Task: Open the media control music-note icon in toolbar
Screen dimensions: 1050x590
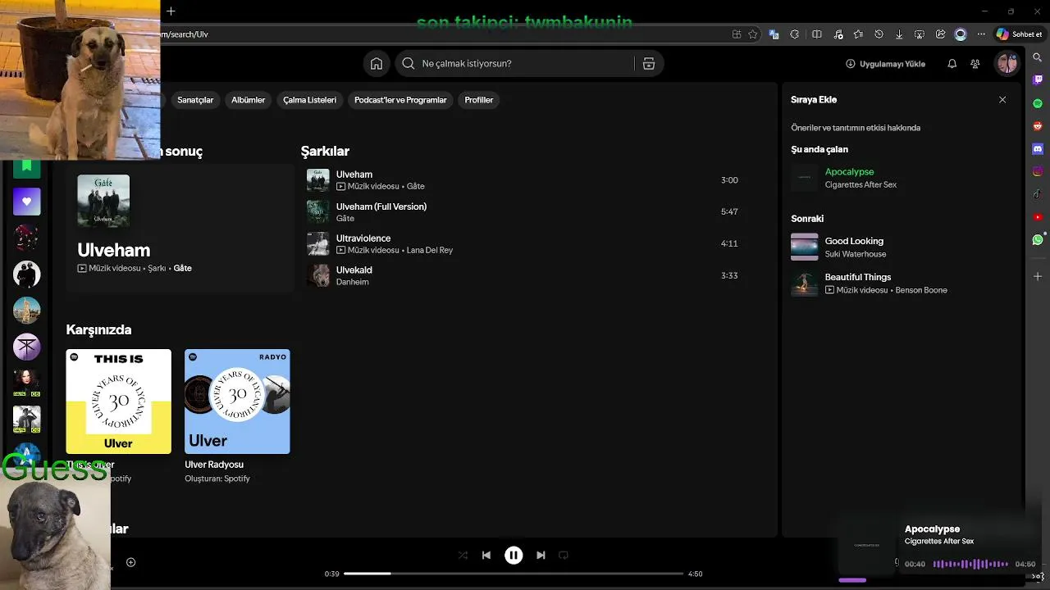Action: click(838, 34)
